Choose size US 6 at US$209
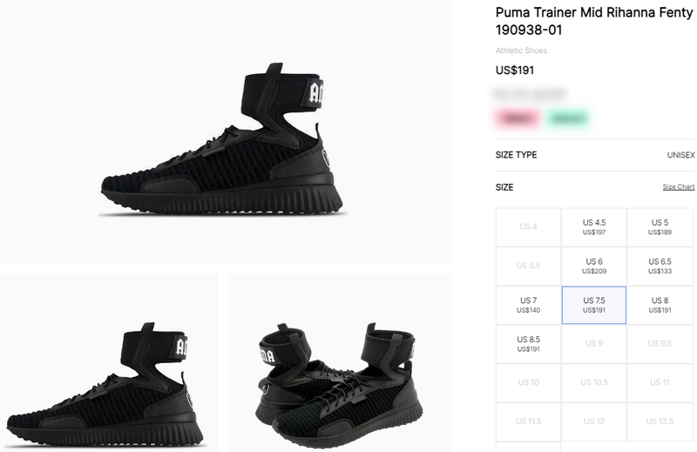This screenshot has width=697, height=452. coord(594,266)
